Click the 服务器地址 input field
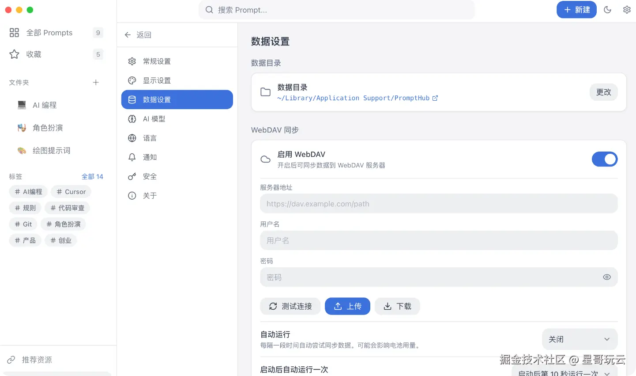This screenshot has width=636, height=376. 439,204
